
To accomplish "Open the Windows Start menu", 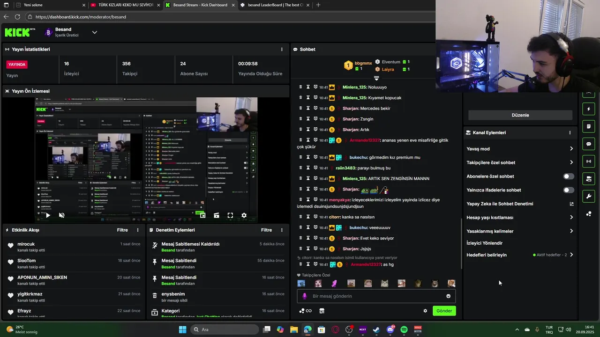I will coord(183,330).
